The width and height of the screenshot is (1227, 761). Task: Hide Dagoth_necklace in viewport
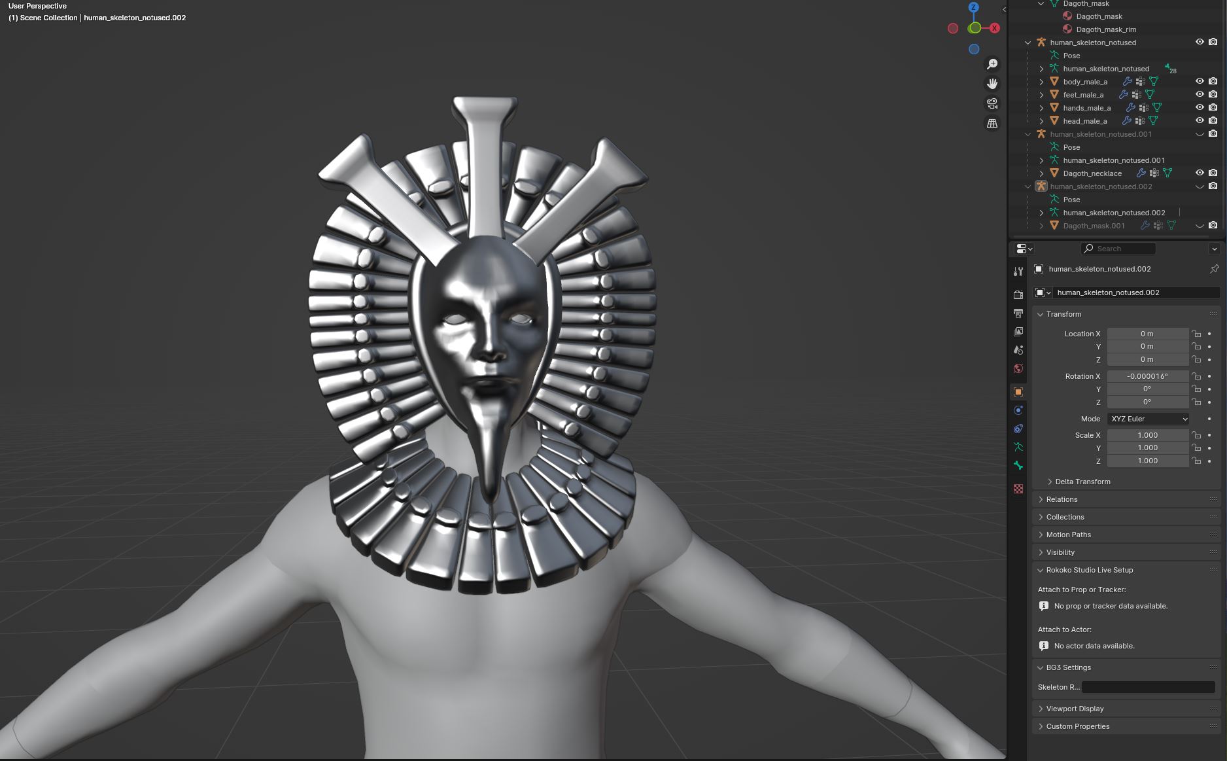pos(1200,173)
